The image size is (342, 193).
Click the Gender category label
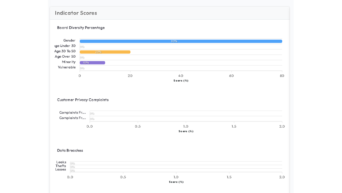click(x=69, y=41)
